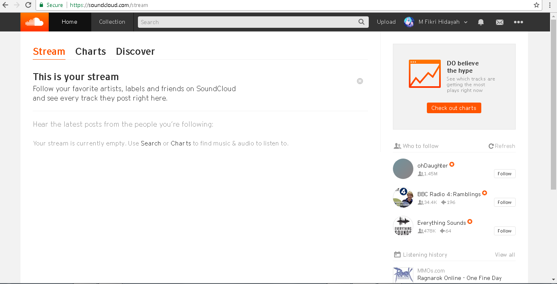This screenshot has width=557, height=284.
Task: Open Everything Sounds profile name
Action: tap(442, 223)
